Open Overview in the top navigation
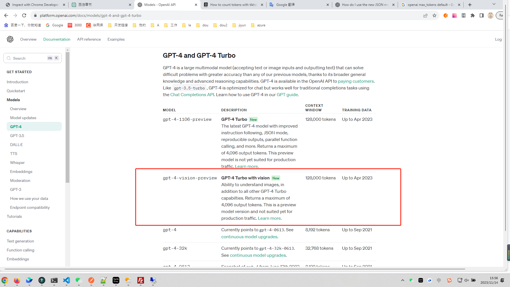Screen dimensions: 510x287 [28, 39]
